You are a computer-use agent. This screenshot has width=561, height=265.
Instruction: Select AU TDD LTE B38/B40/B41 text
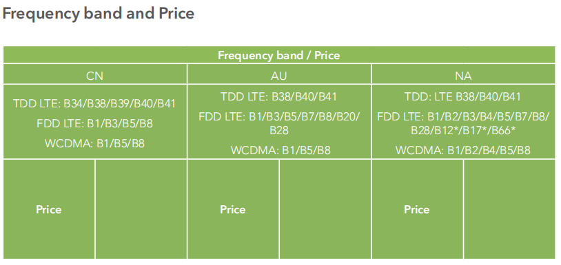pyautogui.click(x=279, y=97)
